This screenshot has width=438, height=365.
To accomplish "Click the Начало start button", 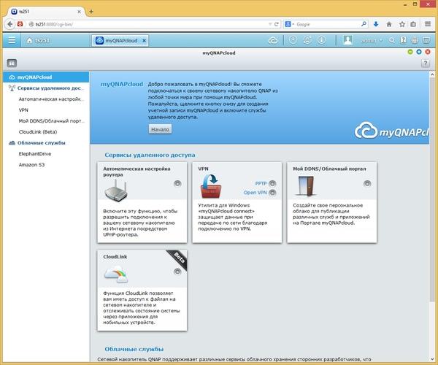I will point(160,129).
